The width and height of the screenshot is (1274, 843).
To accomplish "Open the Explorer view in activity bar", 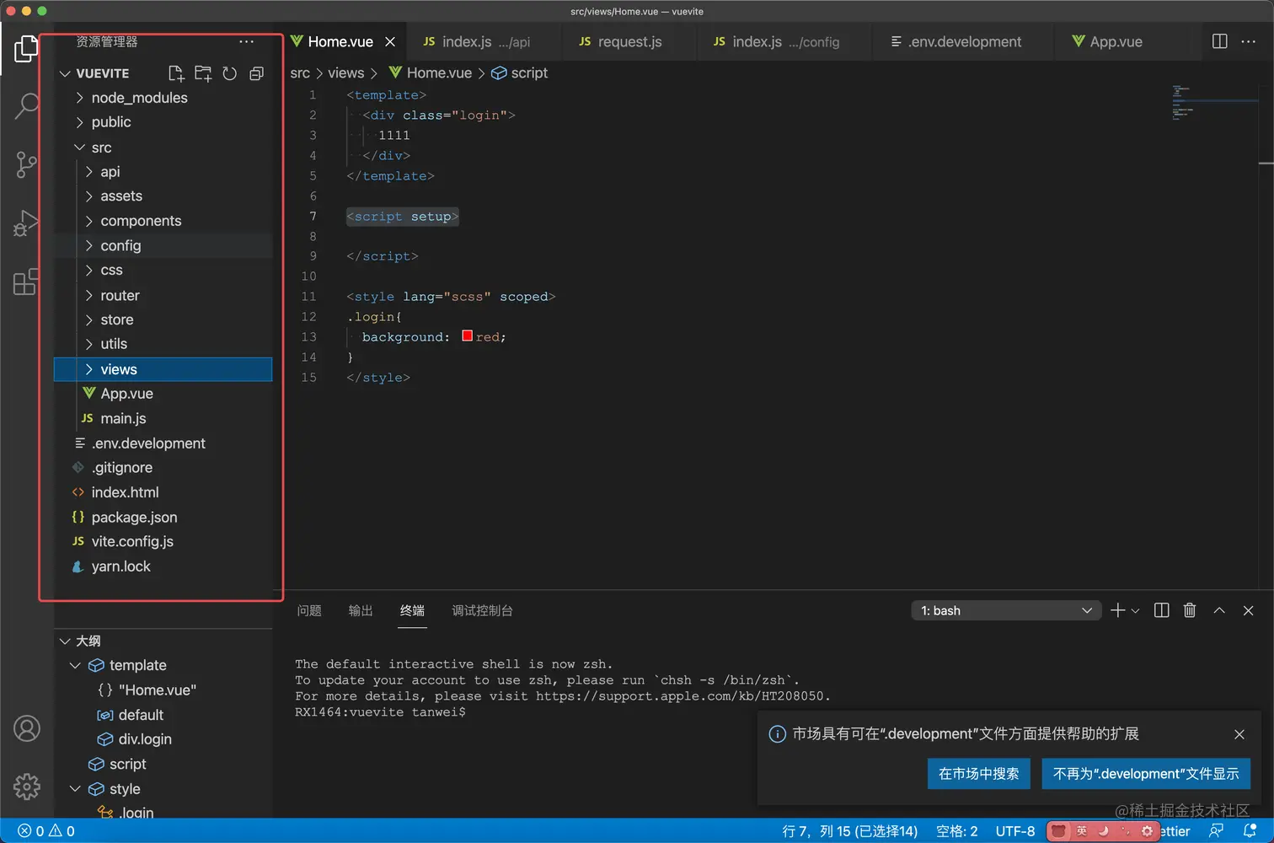I will [x=26, y=49].
